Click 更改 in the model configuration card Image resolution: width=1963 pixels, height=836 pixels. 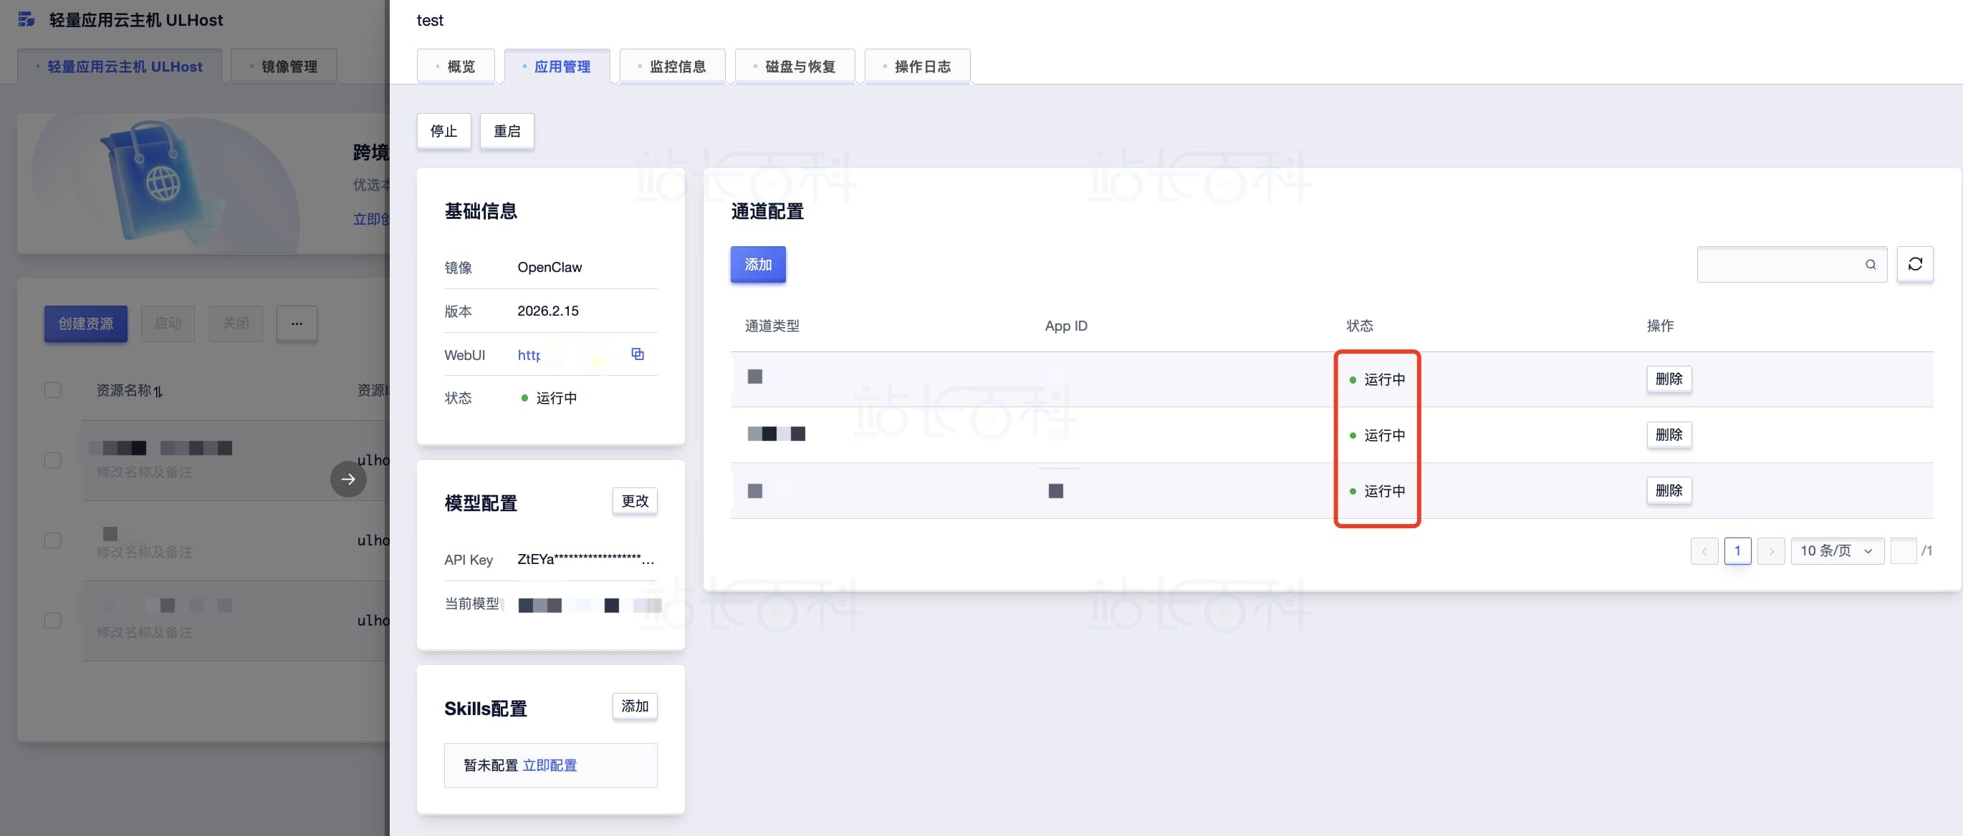tap(635, 501)
